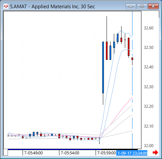Click the highlighted 1-09-17 23:34:00 cursor time label
This screenshot has height=159, width=162.
(x=132, y=153)
